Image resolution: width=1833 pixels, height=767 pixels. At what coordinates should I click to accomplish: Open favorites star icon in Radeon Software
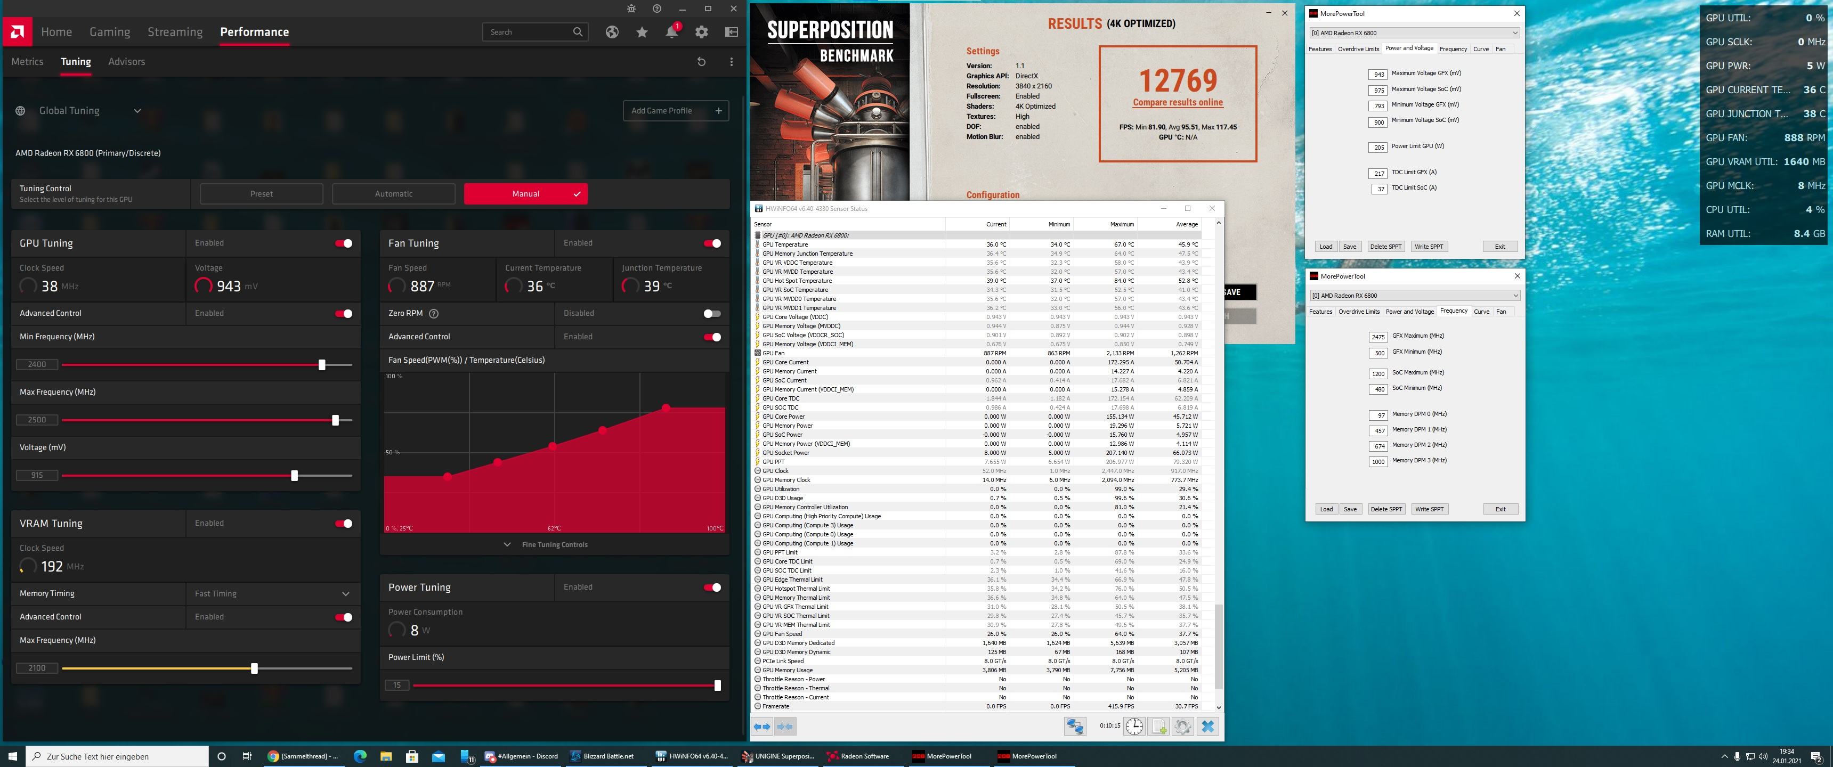pos(642,32)
